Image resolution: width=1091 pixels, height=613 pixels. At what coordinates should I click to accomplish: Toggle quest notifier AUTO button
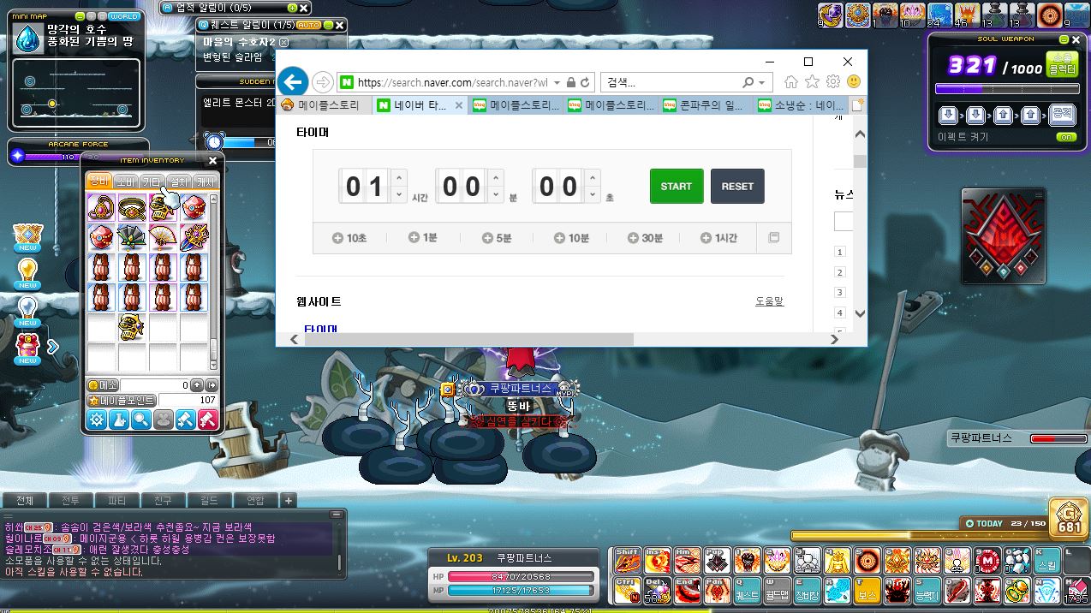pos(309,25)
